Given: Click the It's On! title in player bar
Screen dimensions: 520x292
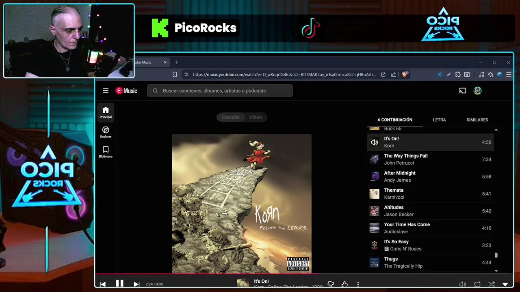Looking at the screenshot, I should click(261, 281).
